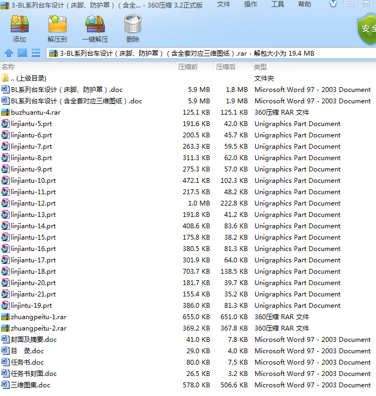Select the file linjiantu-14.prt
Image resolution: width=376 pixels, height=396 pixels.
33,226
